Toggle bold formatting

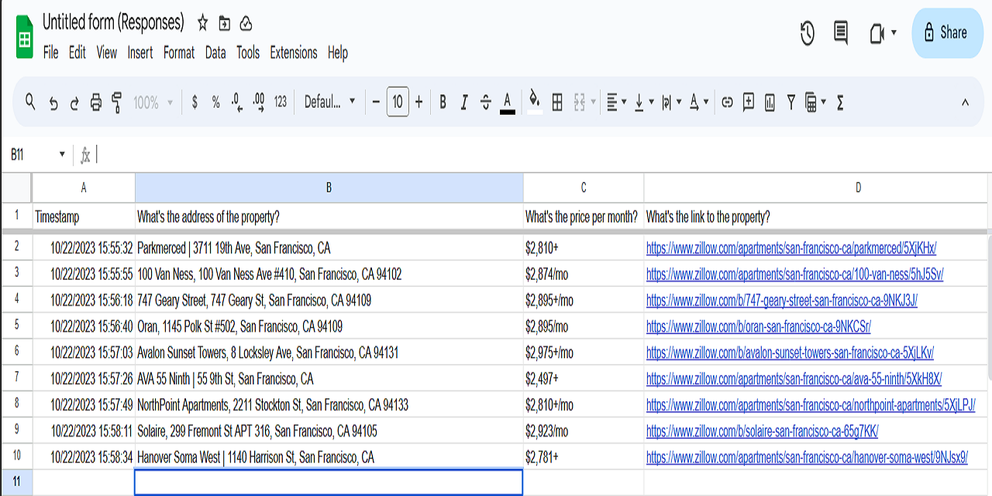point(443,102)
